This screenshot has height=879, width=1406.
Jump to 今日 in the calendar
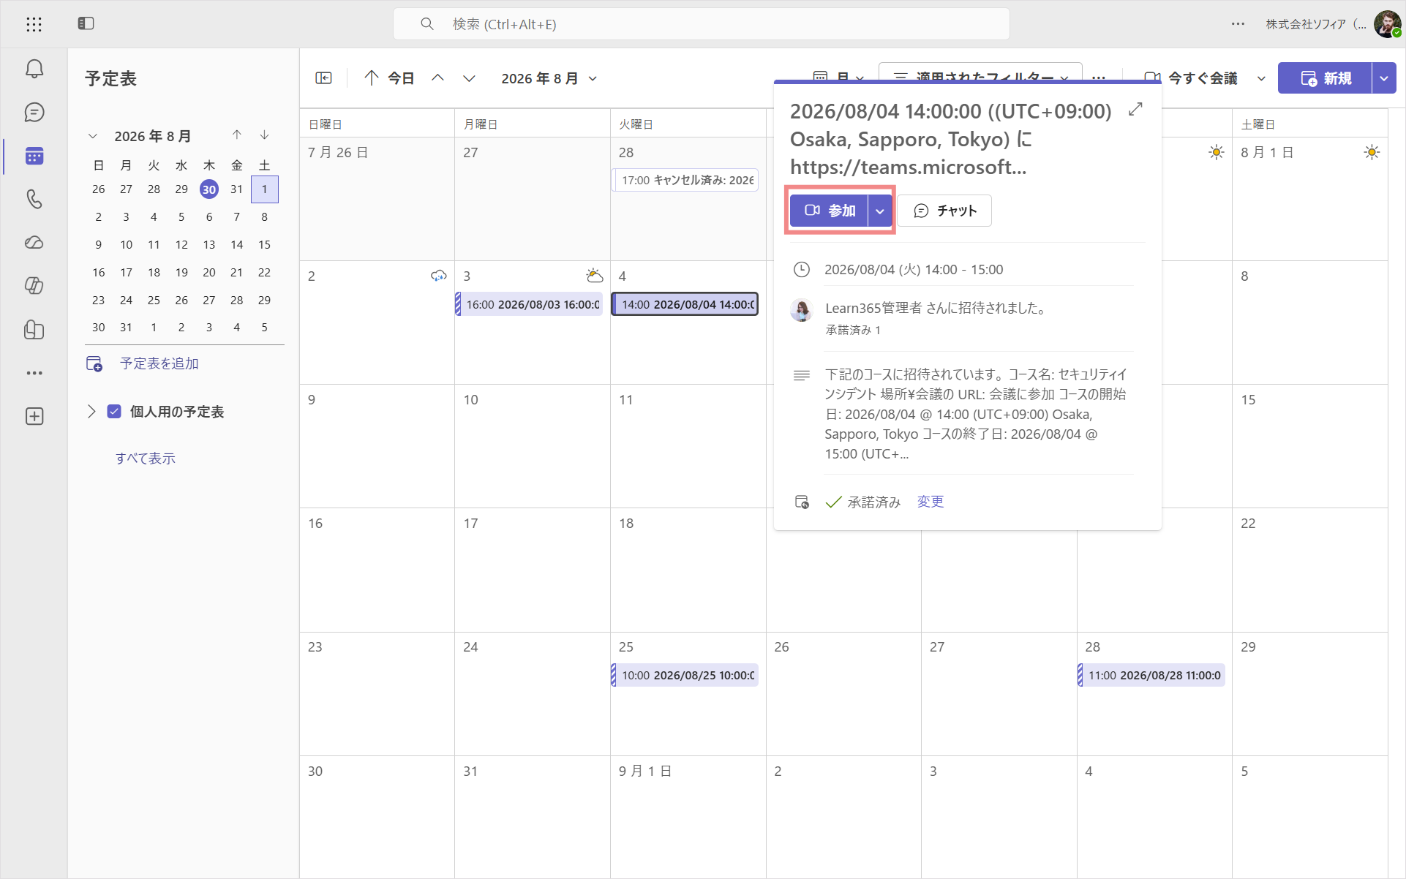[389, 78]
